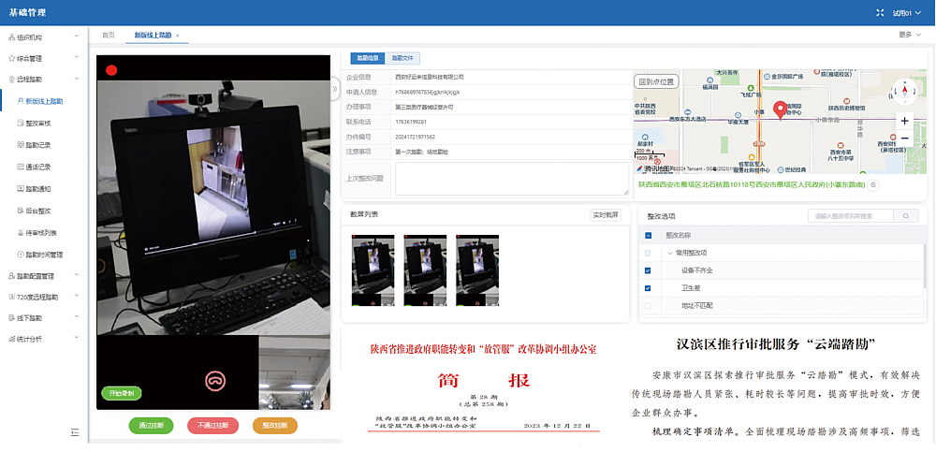Open the 更多 dropdown menu
Image resolution: width=936 pixels, height=452 pixels.
point(907,35)
